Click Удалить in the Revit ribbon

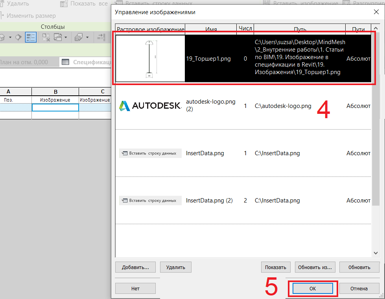[15, 4]
